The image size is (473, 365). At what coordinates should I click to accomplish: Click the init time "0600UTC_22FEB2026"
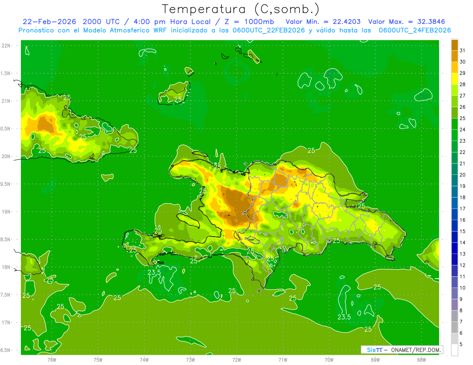[x=269, y=30]
